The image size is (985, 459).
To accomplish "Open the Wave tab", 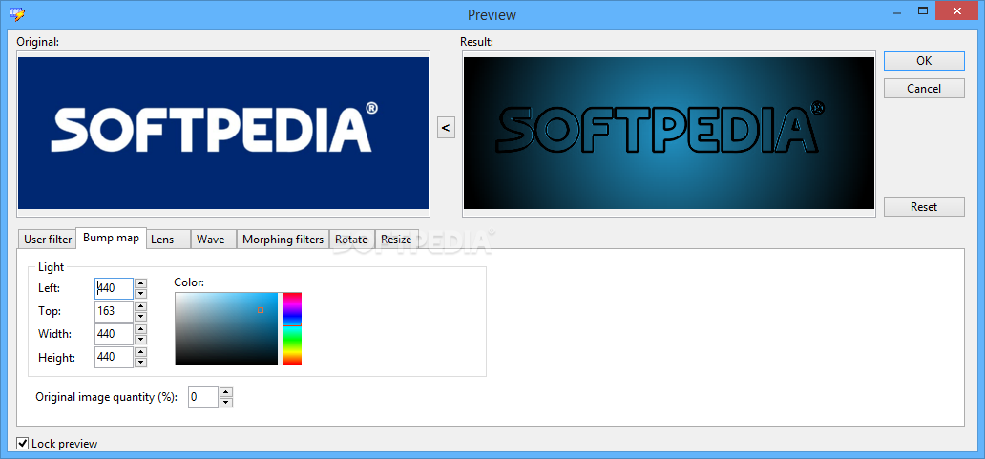I will click(214, 240).
